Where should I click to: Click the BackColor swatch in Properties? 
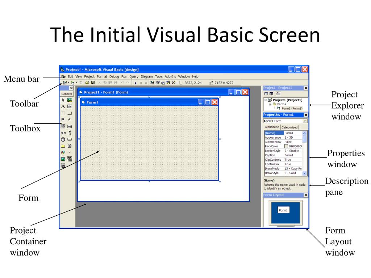(x=286, y=146)
